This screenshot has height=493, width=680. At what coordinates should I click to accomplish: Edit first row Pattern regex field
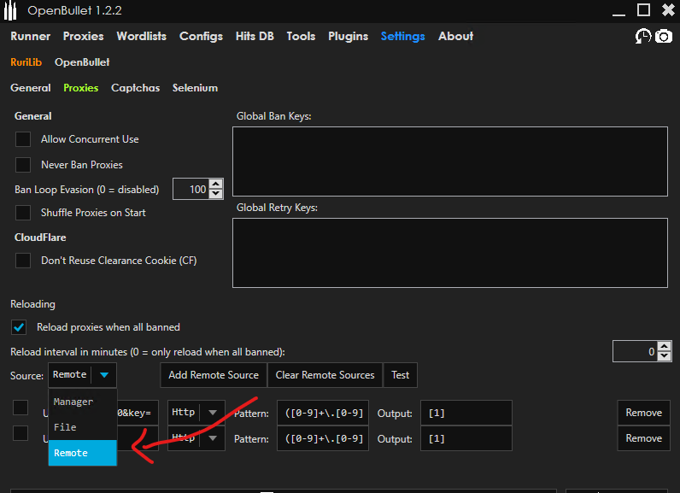[323, 413]
